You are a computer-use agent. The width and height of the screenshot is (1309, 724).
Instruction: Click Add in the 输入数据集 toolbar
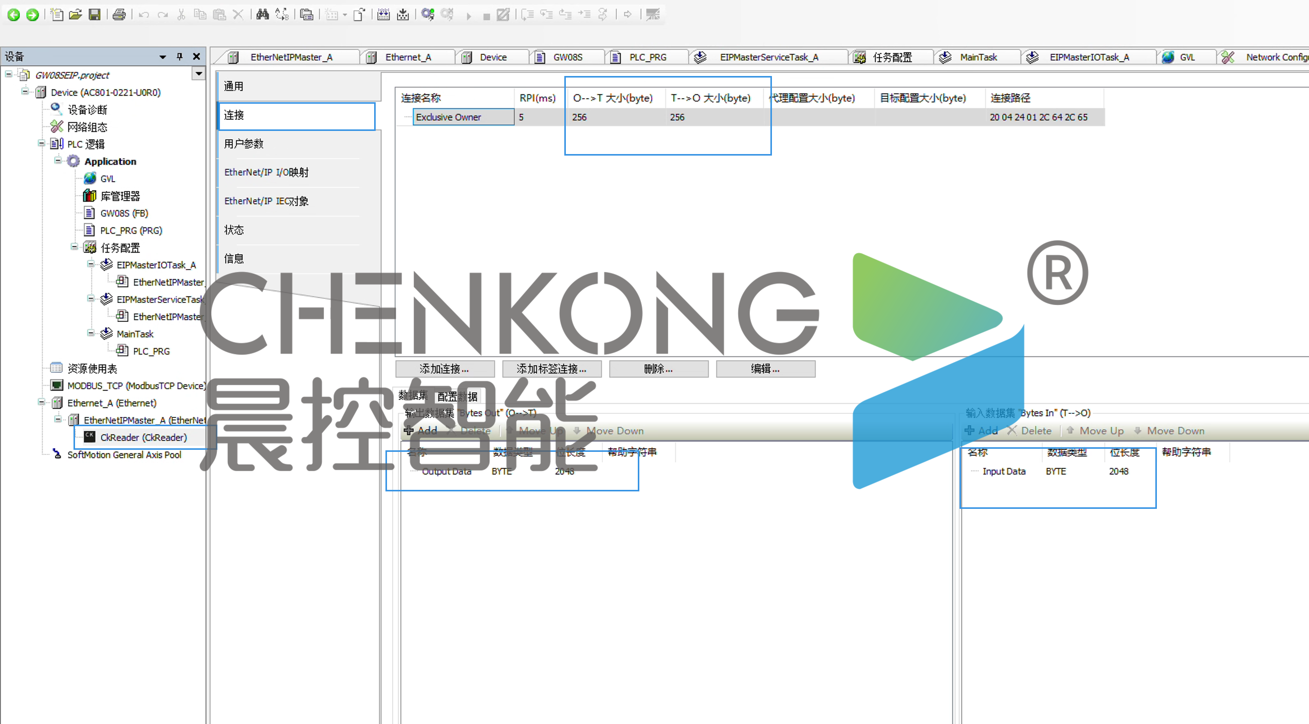pyautogui.click(x=982, y=431)
